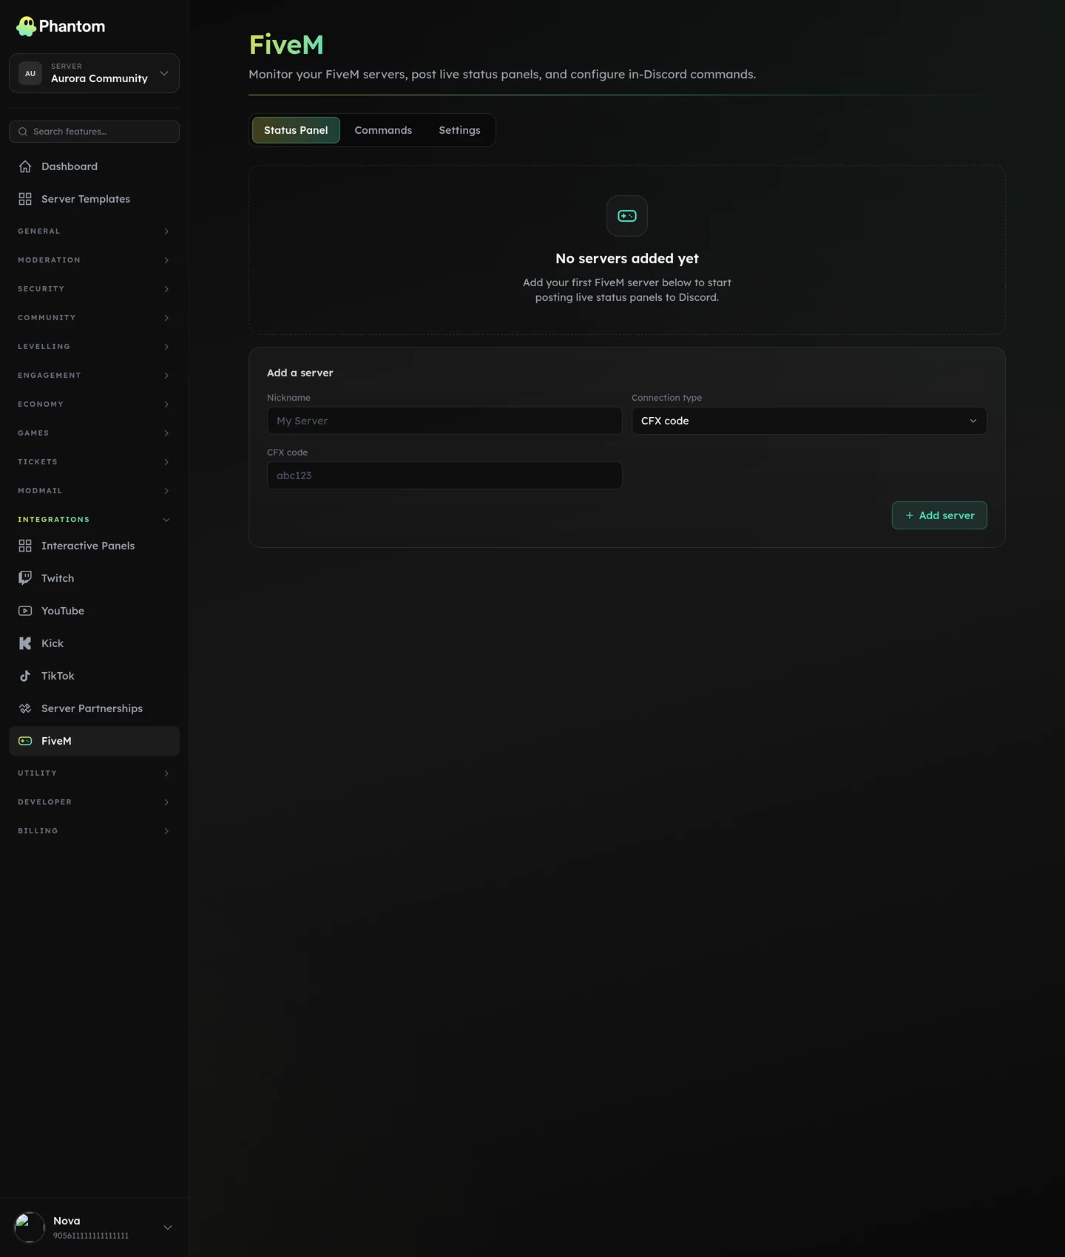The image size is (1065, 1257).
Task: Click the Dashboard home icon
Action: click(x=25, y=166)
